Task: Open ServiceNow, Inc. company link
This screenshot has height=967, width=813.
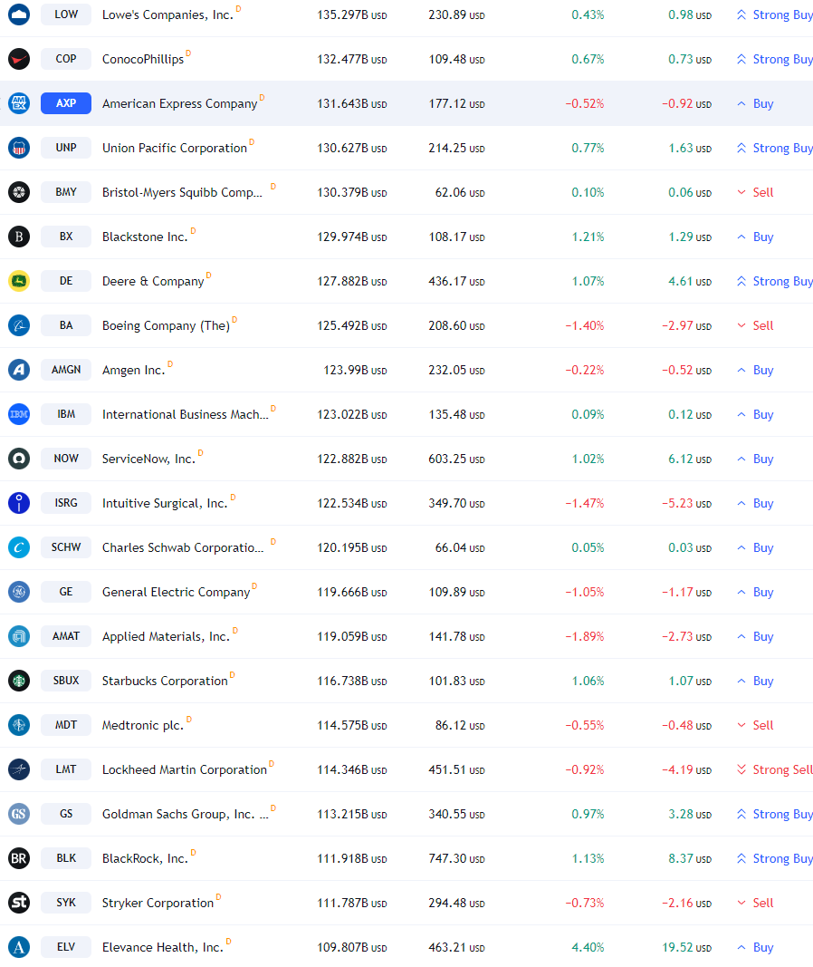Action: [148, 459]
